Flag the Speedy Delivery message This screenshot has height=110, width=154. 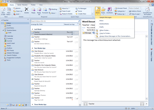pos(77,89)
